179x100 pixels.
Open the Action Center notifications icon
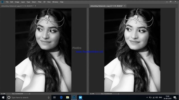coord(175,97)
